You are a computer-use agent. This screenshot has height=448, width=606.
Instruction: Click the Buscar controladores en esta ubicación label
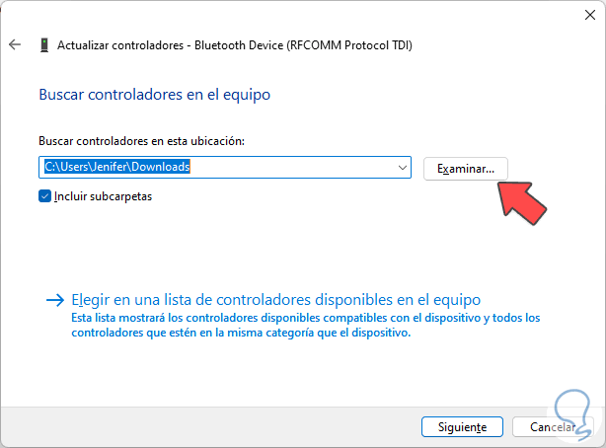coord(139,142)
